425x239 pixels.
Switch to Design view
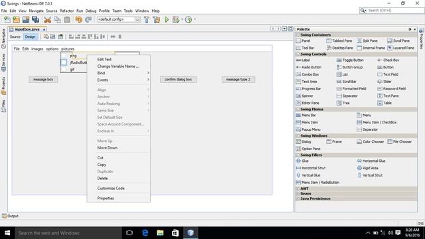click(x=30, y=37)
